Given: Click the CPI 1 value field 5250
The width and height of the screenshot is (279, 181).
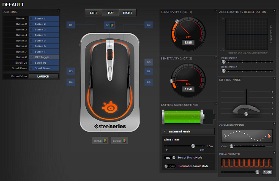Looking at the screenshot, I should 188,43.
